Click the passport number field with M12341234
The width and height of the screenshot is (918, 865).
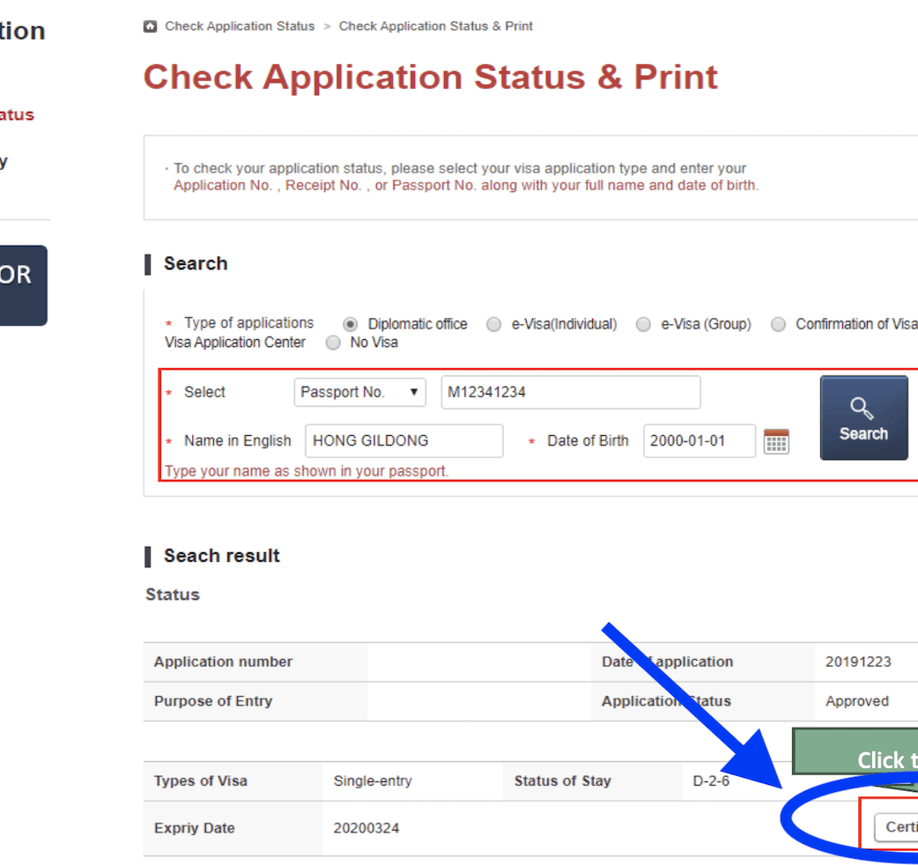[570, 393]
